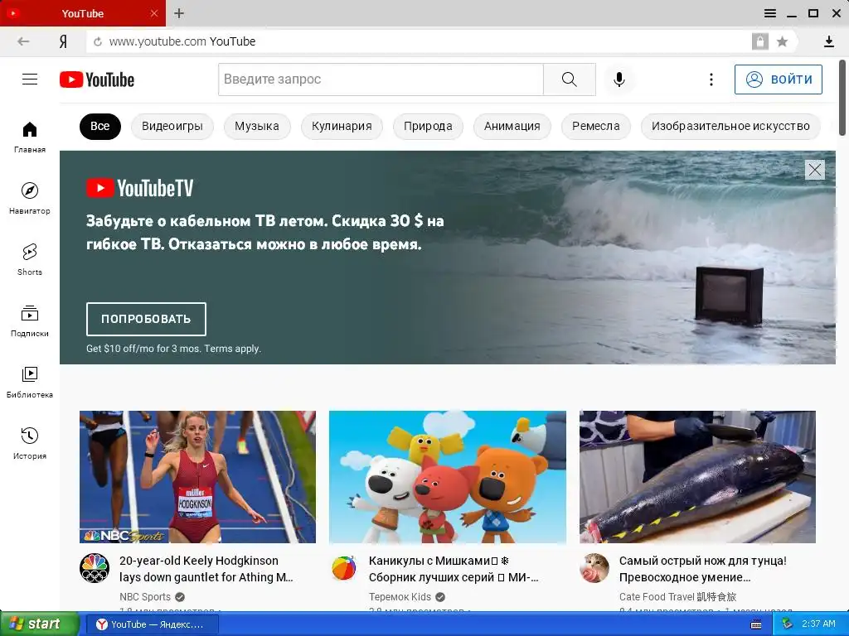Select the Изобразительное искусство filter chip

click(x=730, y=127)
